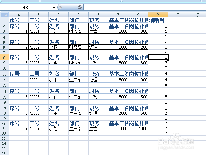Select row 8 header
The width and height of the screenshot is (206, 155).
tap(4, 58)
